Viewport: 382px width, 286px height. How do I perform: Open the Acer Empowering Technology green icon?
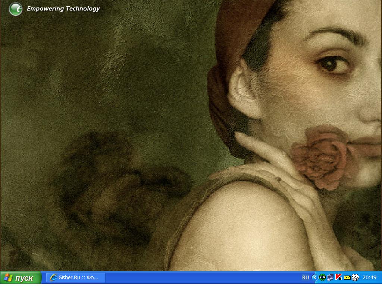[16, 9]
